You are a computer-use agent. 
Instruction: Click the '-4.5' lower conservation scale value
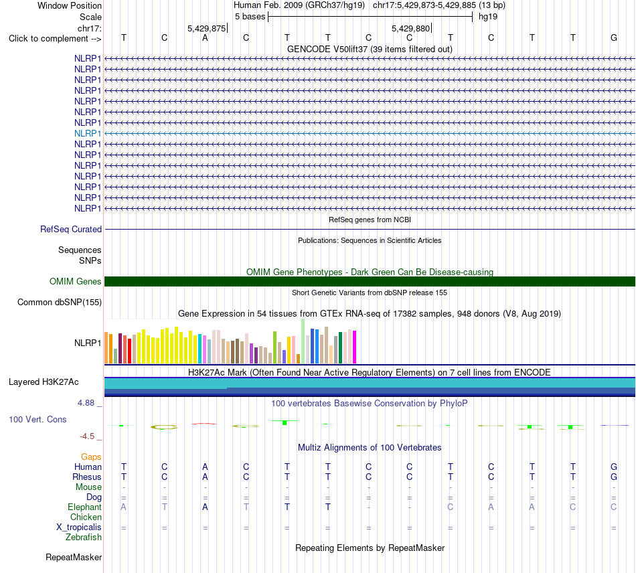pos(87,436)
